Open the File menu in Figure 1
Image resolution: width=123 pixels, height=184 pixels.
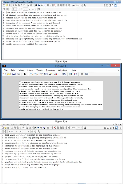6,70
